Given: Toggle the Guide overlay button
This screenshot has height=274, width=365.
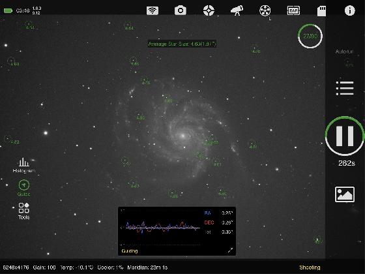Looking at the screenshot, I should (23, 188).
